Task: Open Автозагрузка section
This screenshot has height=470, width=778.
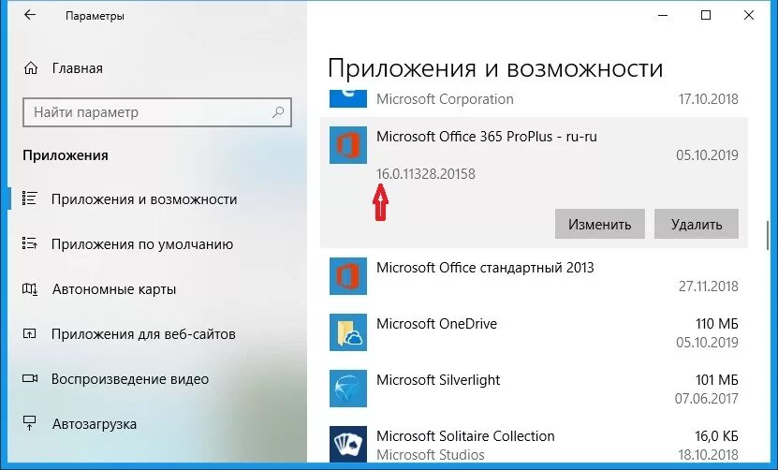Action: 95,424
